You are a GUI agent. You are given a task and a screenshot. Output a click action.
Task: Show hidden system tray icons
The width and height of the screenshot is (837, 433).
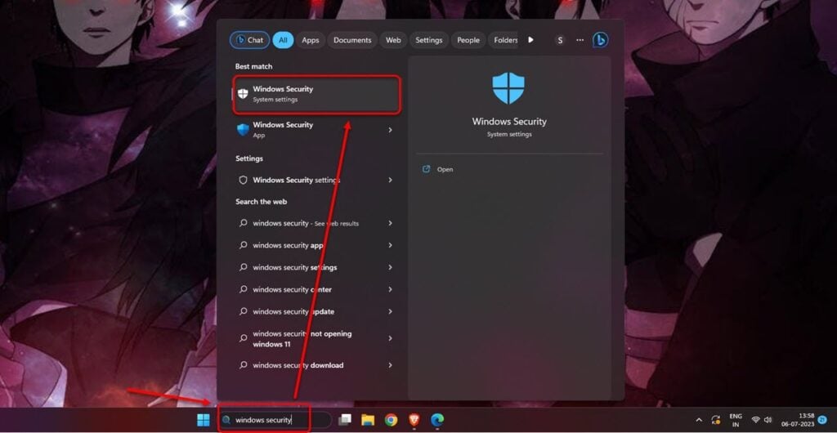699,420
